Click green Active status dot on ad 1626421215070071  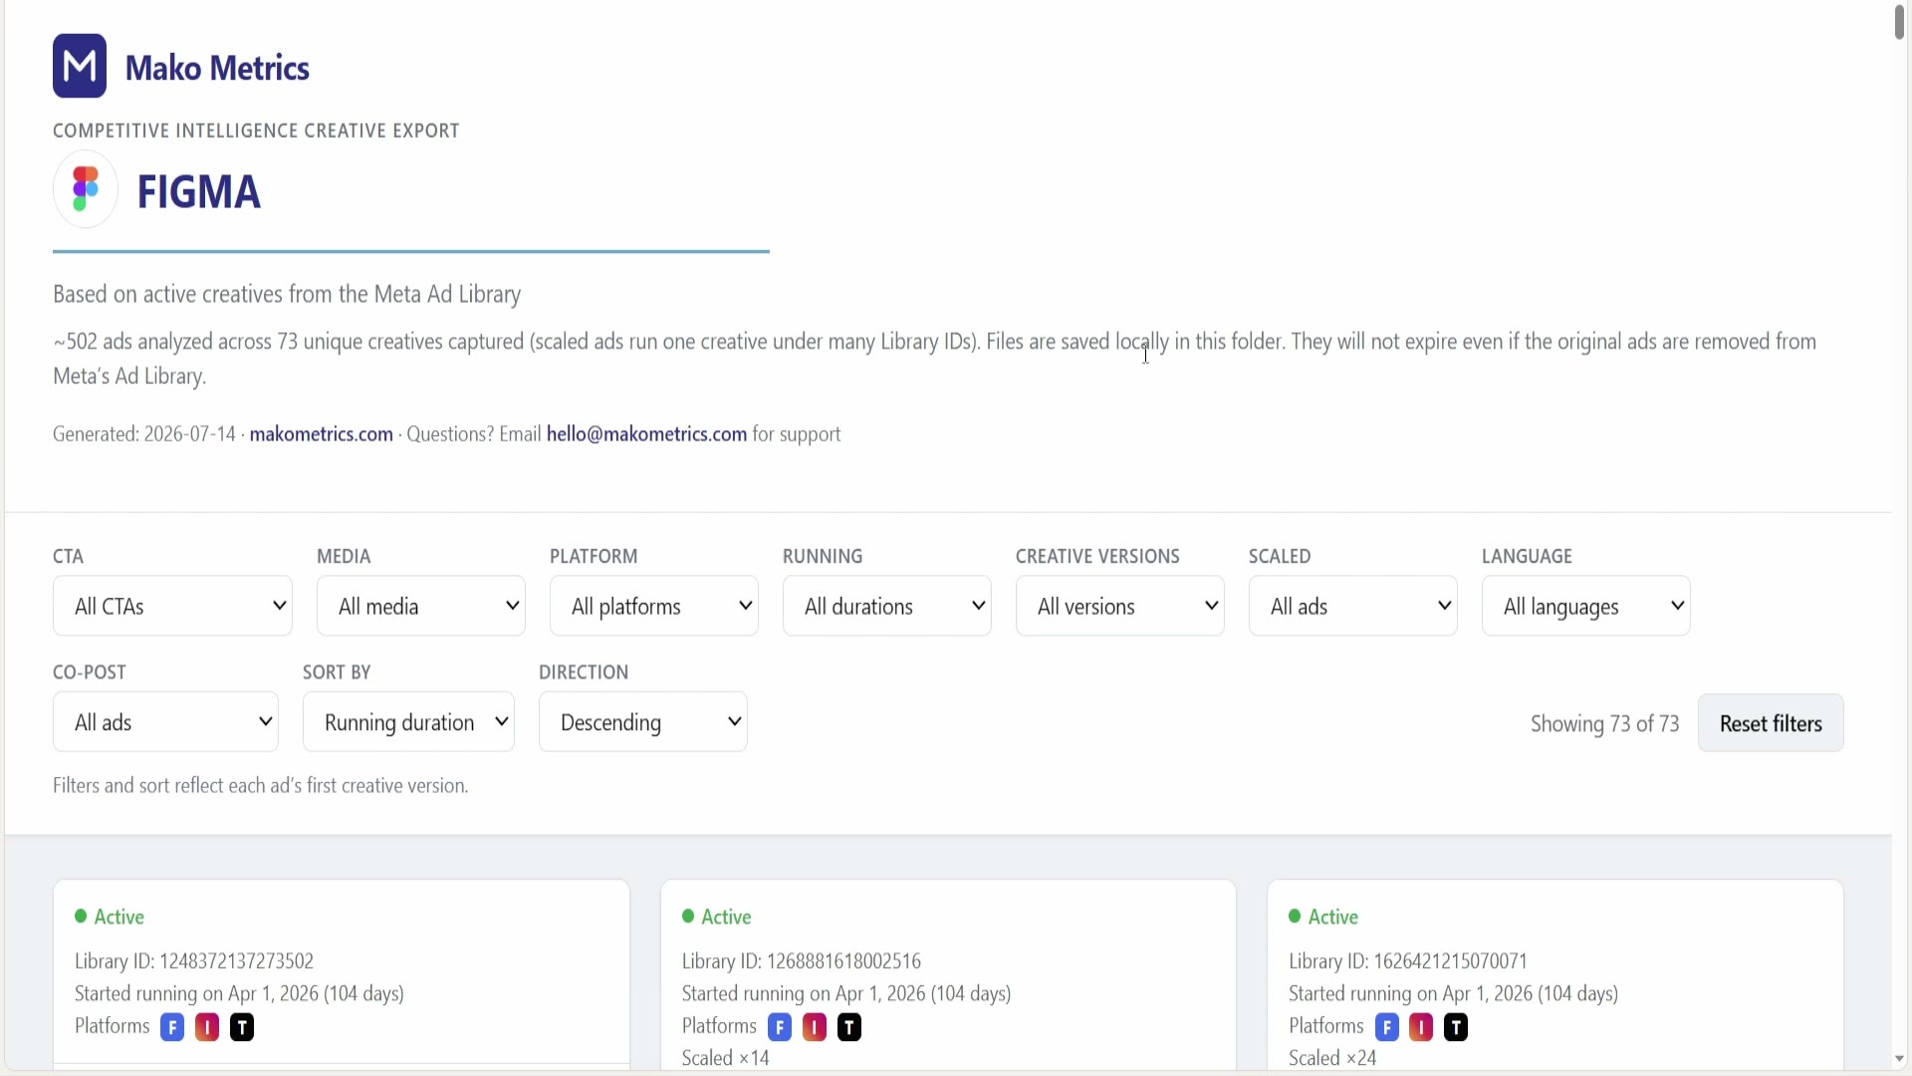1295,916
